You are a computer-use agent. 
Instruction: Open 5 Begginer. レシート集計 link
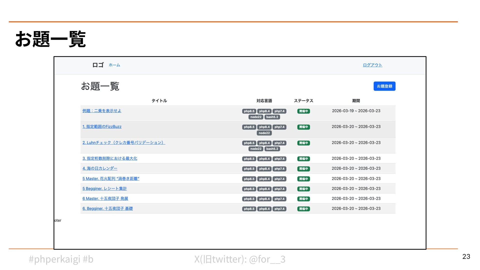pyautogui.click(x=104, y=189)
